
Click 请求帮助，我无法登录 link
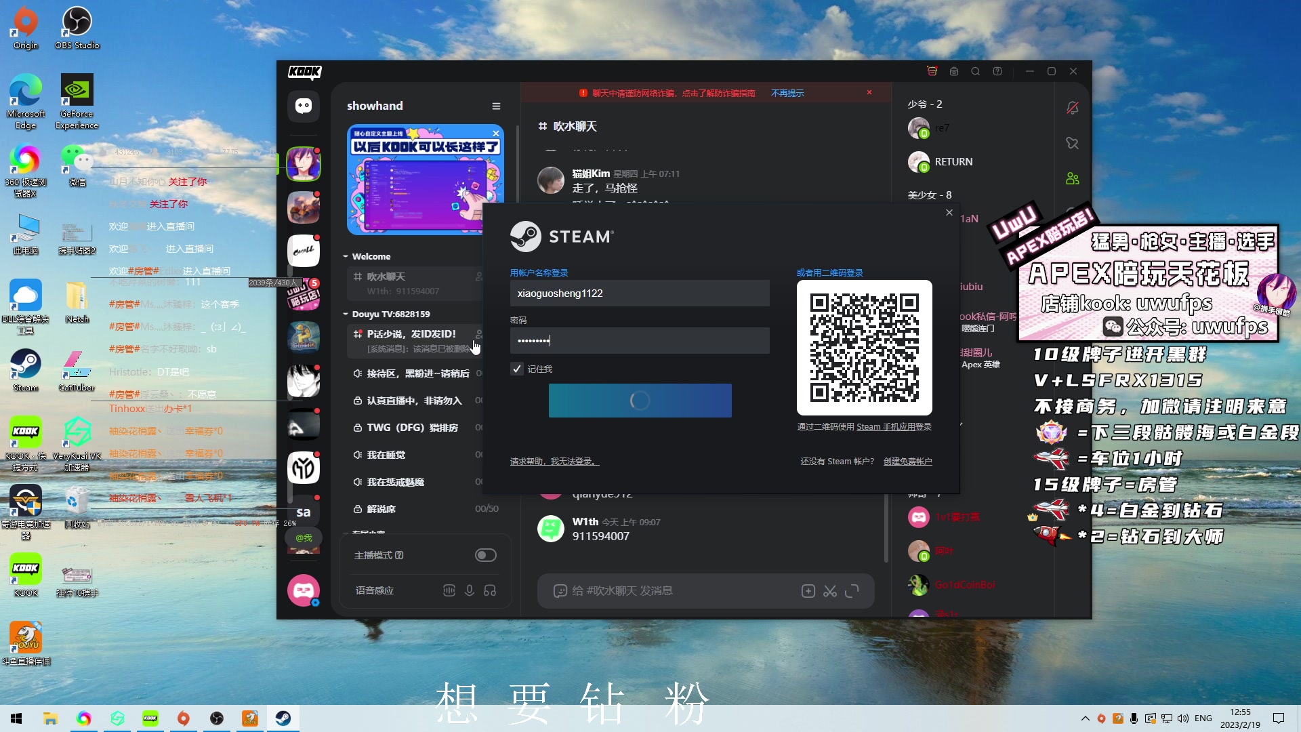click(554, 462)
